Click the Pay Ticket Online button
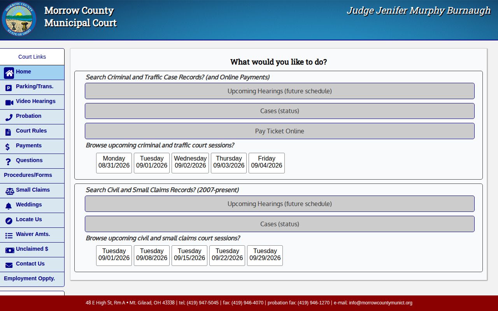 coord(280,131)
